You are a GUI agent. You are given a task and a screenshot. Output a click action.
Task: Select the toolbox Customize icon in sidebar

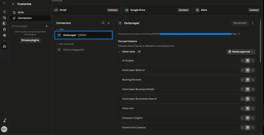point(4,47)
